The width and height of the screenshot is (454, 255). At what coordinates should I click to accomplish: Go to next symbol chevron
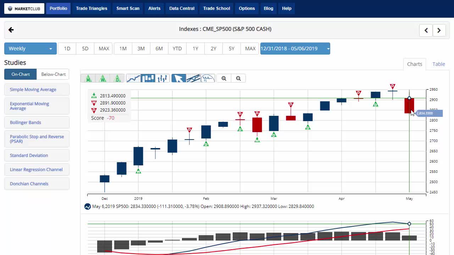pos(439,30)
